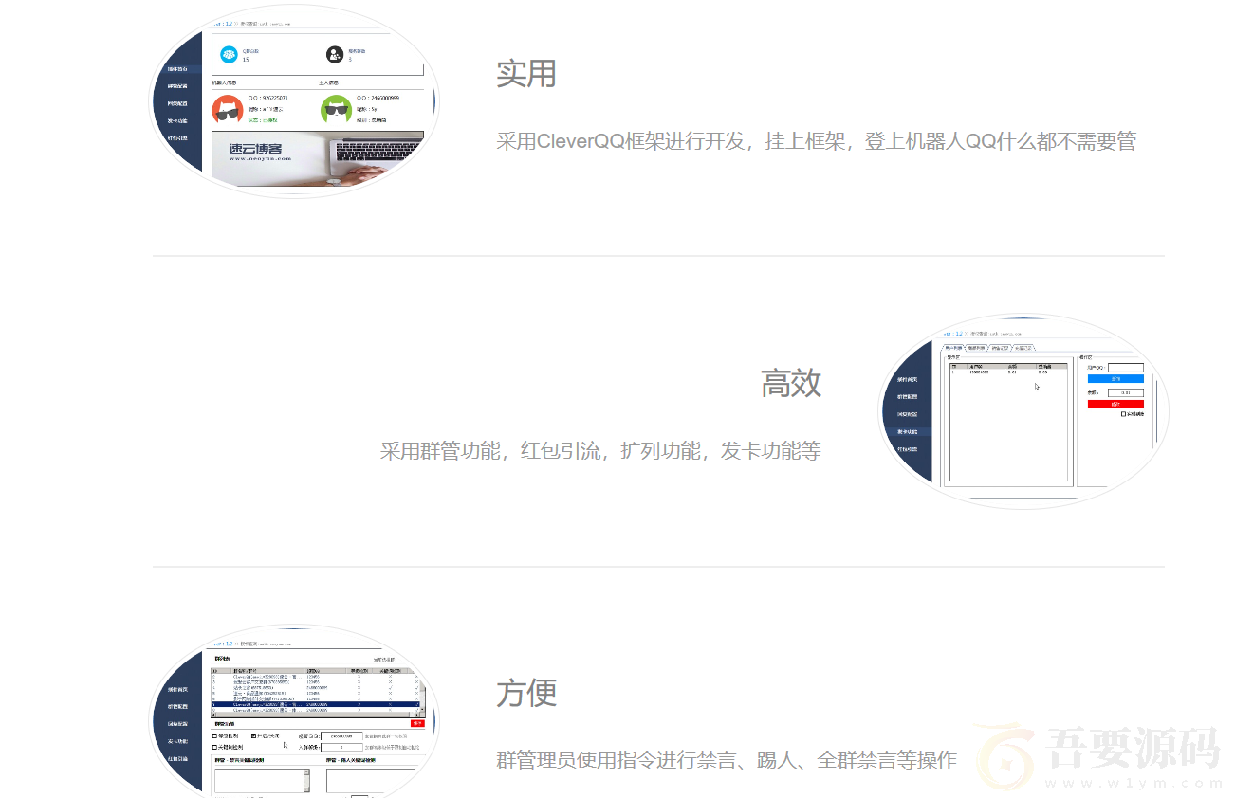1235x798 pixels.
Task: Click the 吾要源码 watermark logo
Action: pos(1100,756)
